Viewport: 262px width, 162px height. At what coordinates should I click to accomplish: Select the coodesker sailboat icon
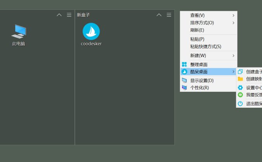coord(91,31)
